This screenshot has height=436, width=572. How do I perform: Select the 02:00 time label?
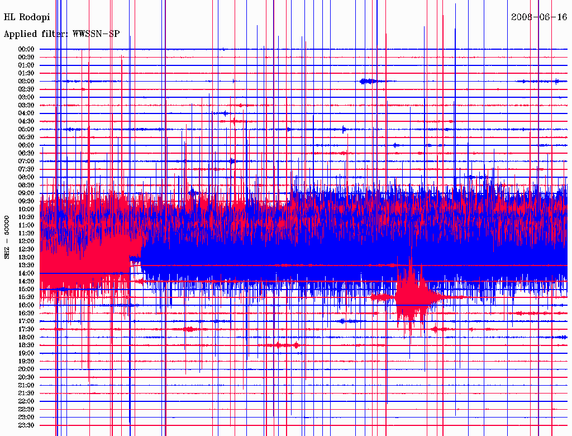point(26,81)
